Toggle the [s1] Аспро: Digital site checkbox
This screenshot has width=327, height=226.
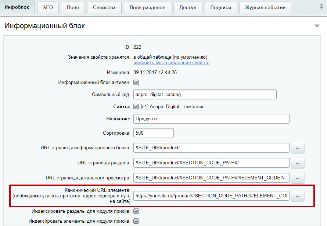coord(136,107)
